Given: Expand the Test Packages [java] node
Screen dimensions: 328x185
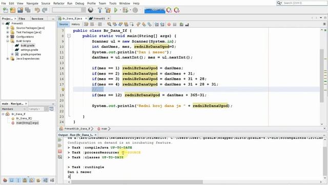Looking at the screenshot, I should coord(8,32).
